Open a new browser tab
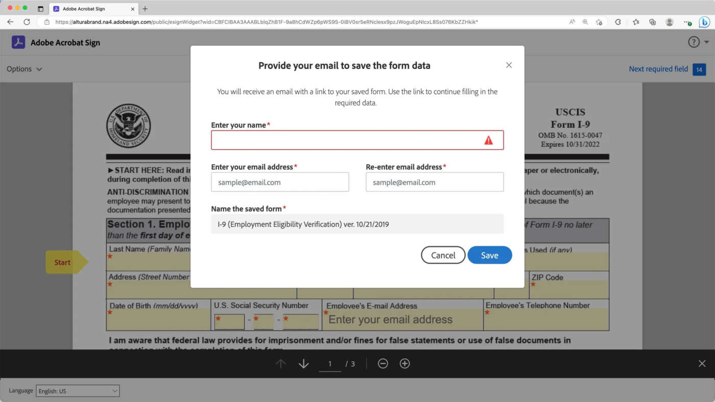Viewport: 715px width, 402px height. coord(145,8)
